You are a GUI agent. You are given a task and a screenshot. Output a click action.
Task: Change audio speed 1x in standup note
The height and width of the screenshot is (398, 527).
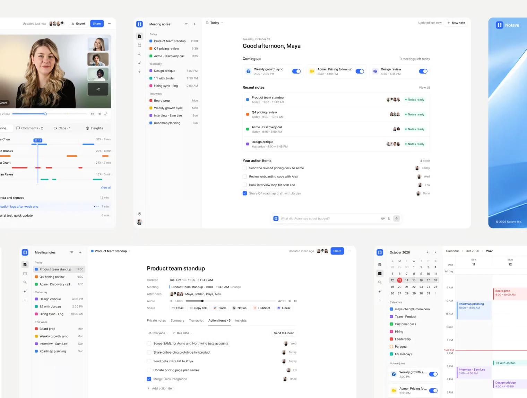point(295,301)
